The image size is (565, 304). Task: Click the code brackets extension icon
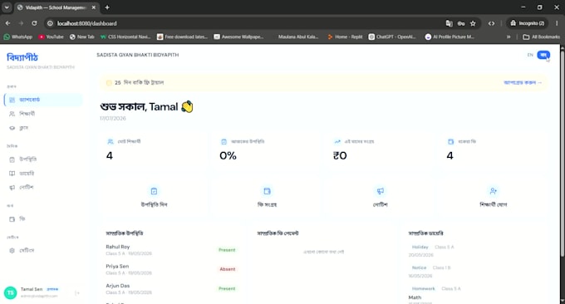coord(492,23)
